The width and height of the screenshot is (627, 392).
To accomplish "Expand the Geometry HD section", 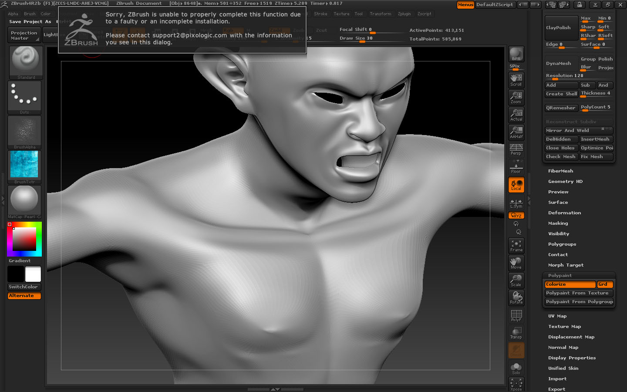I will click(x=565, y=182).
